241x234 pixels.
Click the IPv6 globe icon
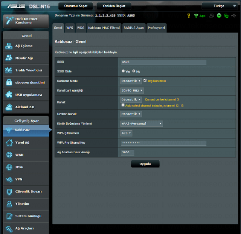coord(9,167)
